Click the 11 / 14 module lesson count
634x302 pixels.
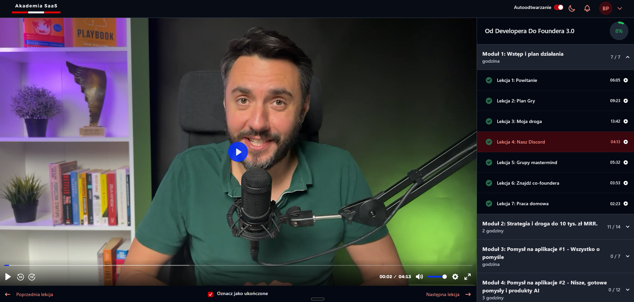(x=614, y=227)
